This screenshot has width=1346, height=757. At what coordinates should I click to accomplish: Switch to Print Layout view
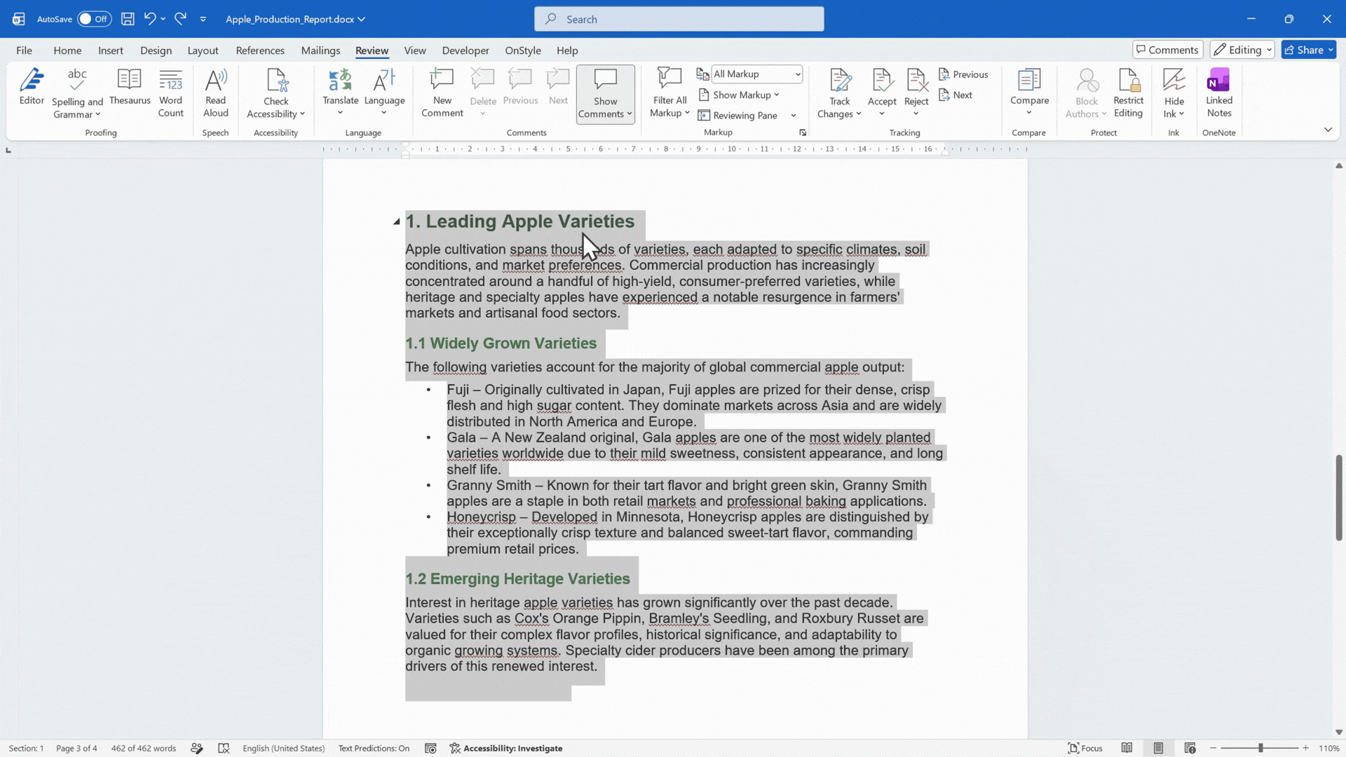point(1158,749)
